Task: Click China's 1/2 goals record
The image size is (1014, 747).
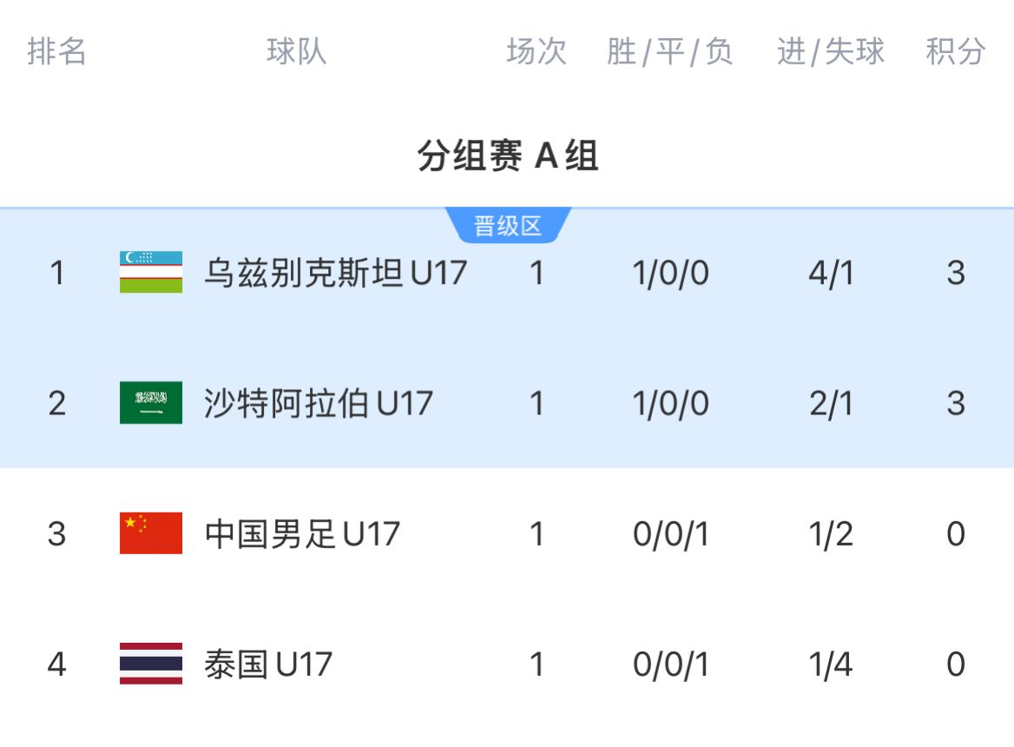Action: pos(831,533)
